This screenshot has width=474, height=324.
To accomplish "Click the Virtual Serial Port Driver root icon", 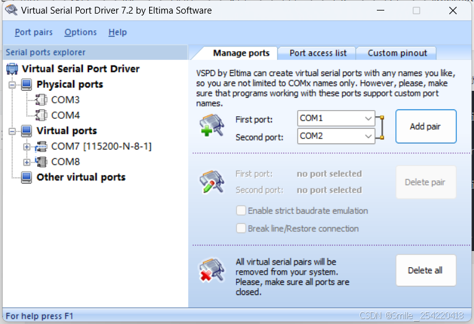I will (x=12, y=69).
